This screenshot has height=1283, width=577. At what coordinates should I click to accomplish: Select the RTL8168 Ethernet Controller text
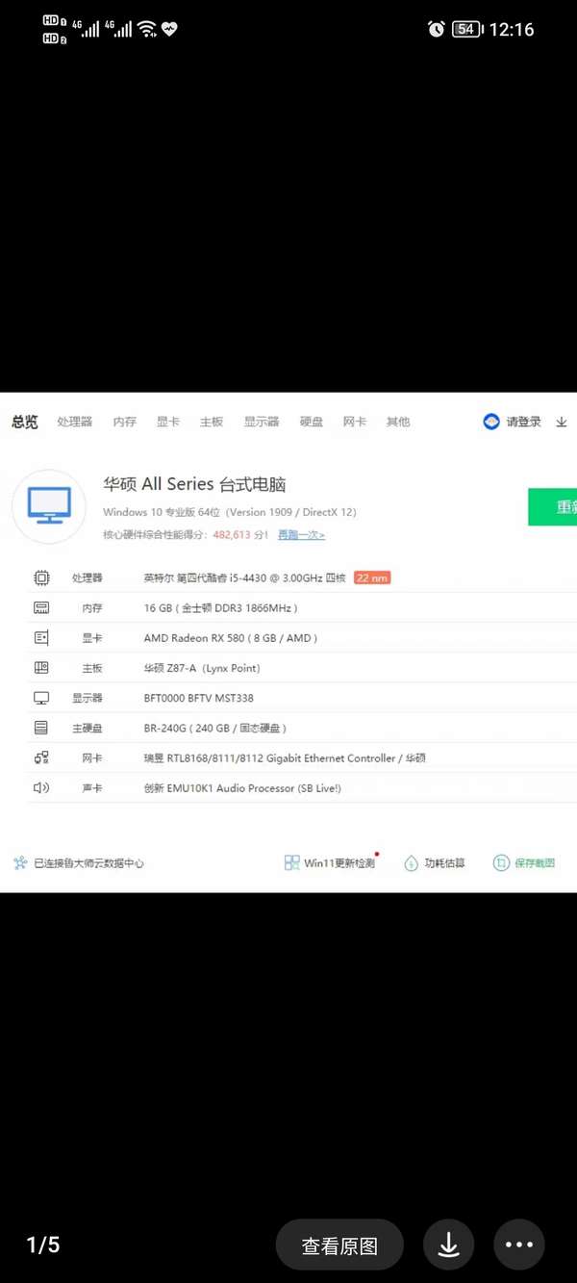(285, 758)
